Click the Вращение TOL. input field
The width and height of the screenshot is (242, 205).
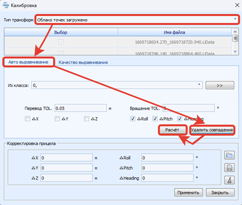coord(189,108)
